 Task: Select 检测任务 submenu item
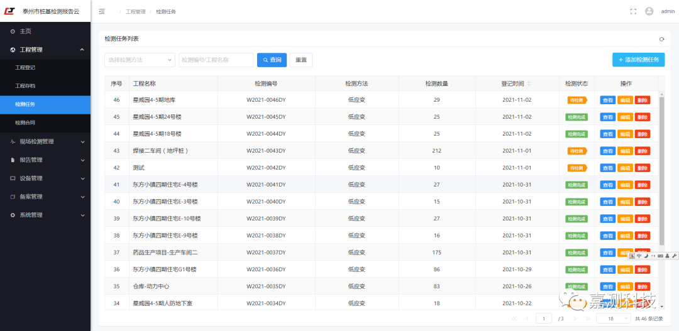[x=45, y=104]
